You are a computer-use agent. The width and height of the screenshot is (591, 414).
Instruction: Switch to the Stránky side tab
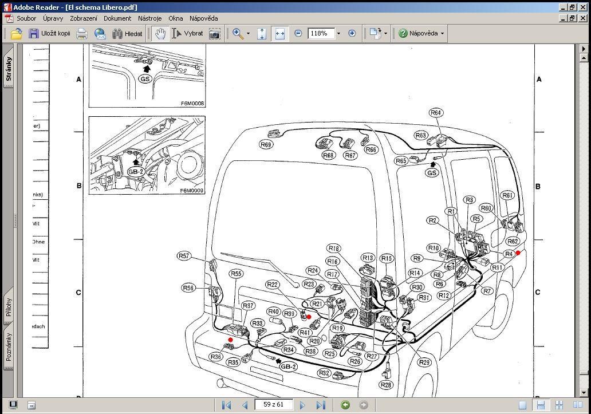pyautogui.click(x=9, y=69)
